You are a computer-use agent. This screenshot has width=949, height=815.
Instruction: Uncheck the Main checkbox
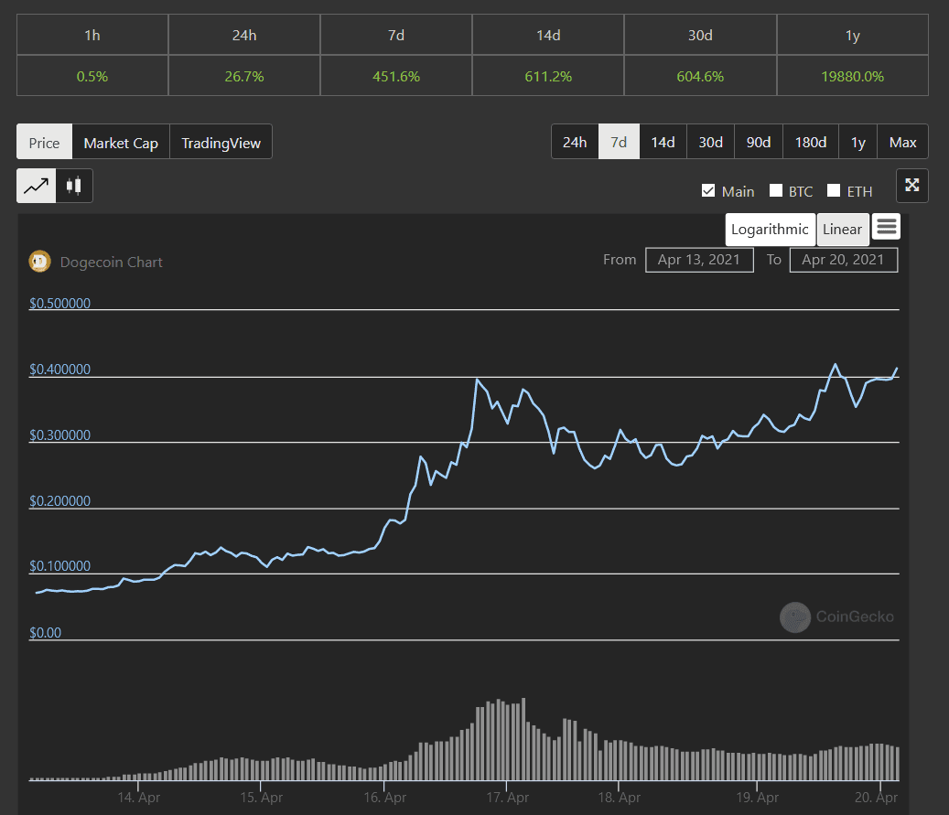click(x=707, y=191)
